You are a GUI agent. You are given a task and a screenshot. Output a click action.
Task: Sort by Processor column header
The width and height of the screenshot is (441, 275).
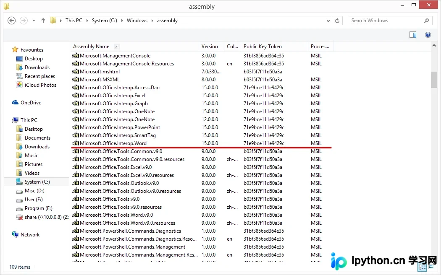pos(320,47)
